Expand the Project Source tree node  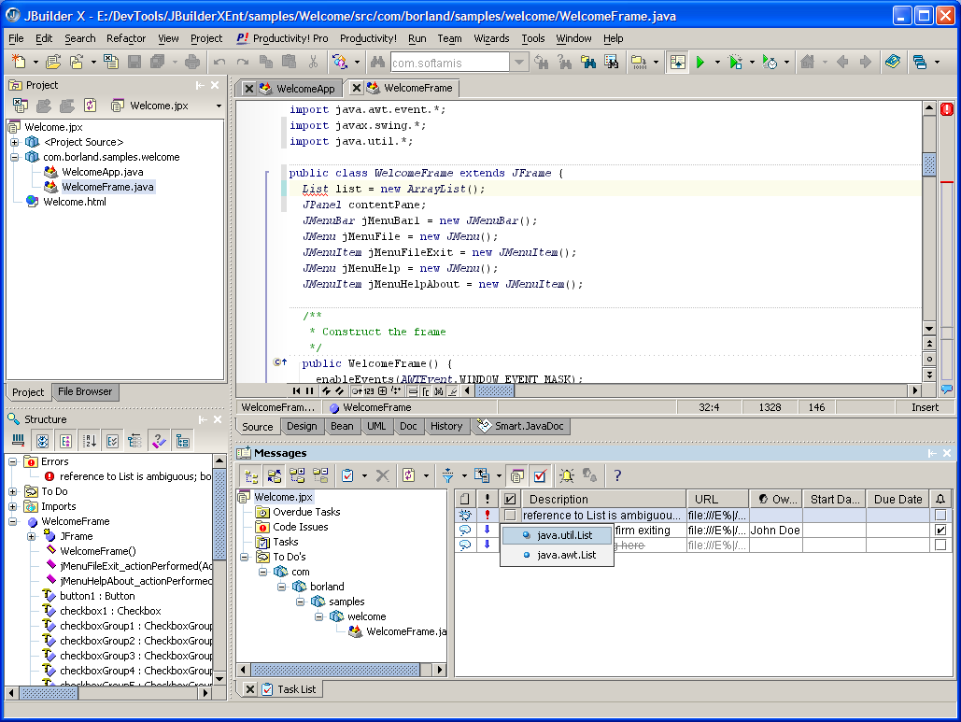tap(15, 142)
